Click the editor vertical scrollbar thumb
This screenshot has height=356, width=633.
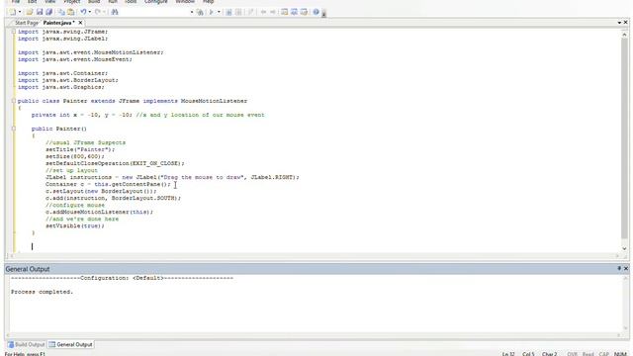pos(624,137)
